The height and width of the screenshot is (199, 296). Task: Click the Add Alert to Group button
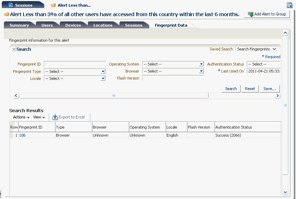point(267,14)
